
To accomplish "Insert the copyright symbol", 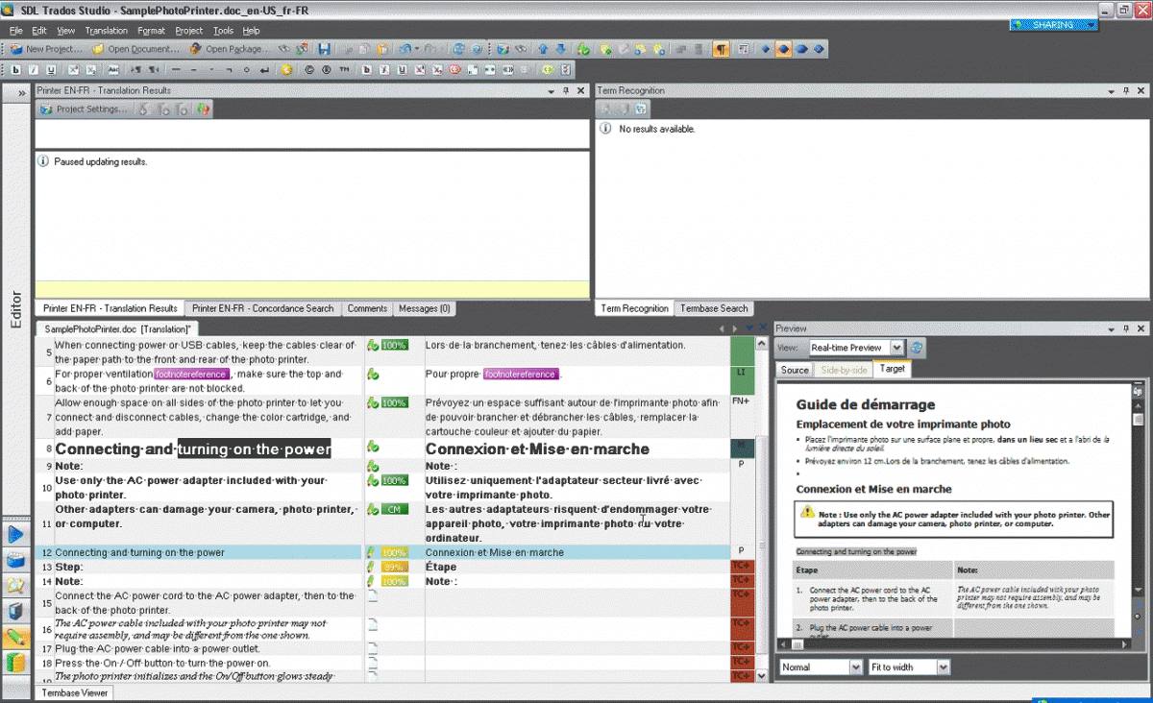I will (309, 69).
